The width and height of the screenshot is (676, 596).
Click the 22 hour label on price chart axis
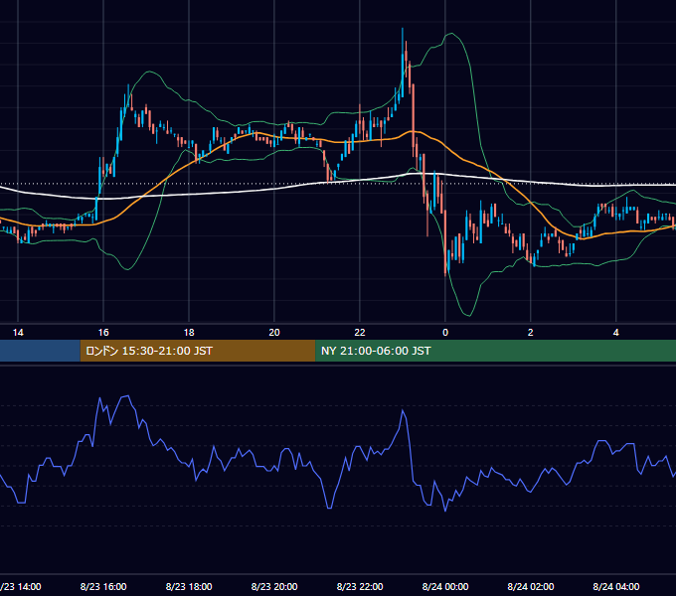[360, 333]
